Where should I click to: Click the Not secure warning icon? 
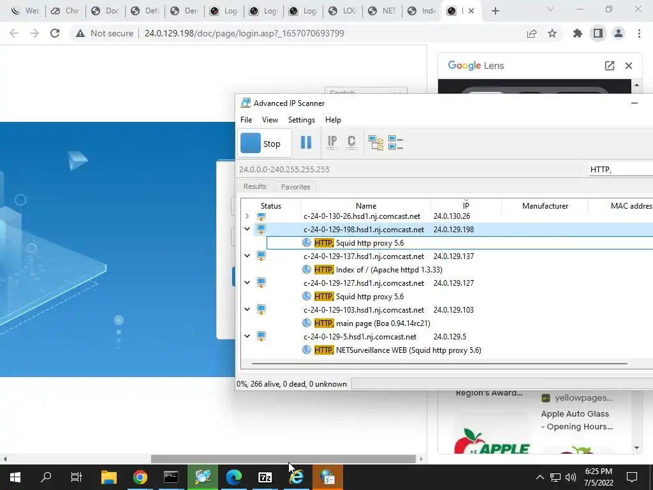click(80, 33)
